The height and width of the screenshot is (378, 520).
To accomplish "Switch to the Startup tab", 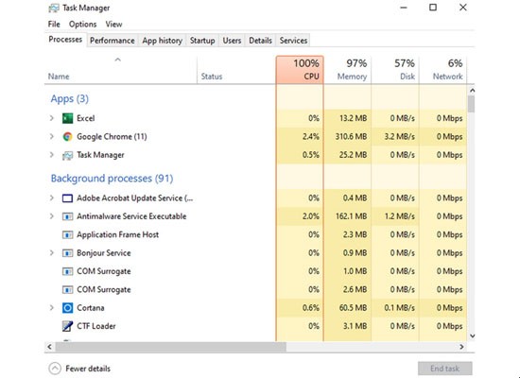I will click(202, 41).
